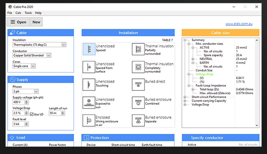Collapse the EARTH tree node

[x=193, y=63]
